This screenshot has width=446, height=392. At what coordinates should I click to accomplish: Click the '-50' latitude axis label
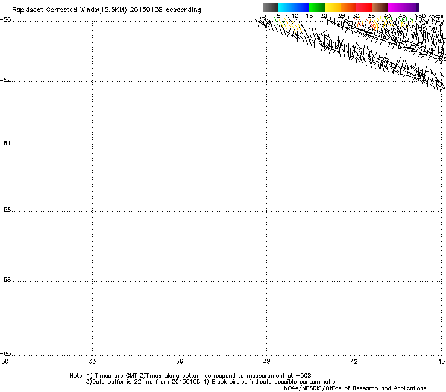point(5,20)
